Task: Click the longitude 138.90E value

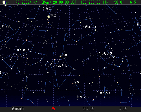Action: coord(87,2)
